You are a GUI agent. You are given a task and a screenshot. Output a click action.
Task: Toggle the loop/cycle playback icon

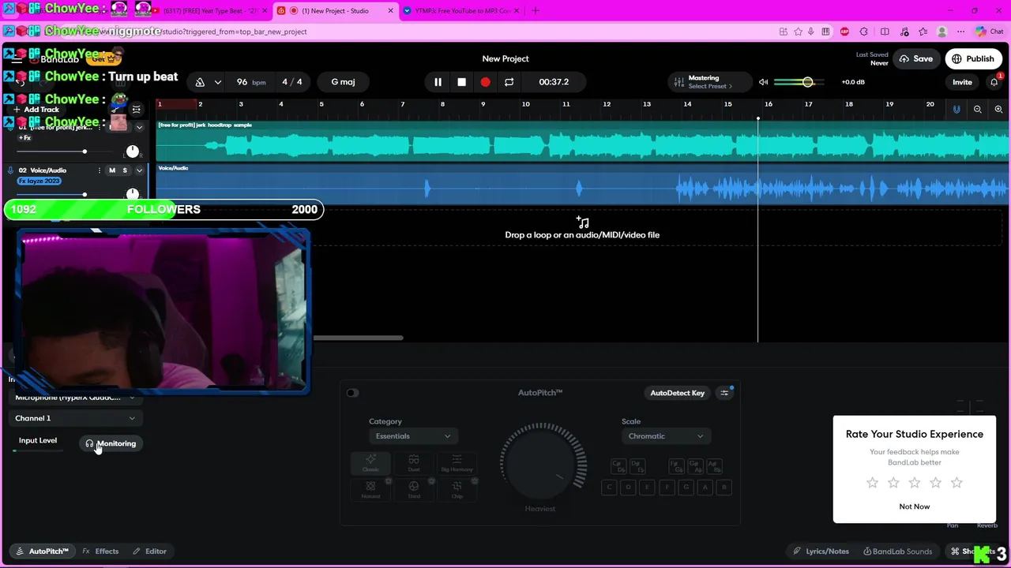pos(509,82)
